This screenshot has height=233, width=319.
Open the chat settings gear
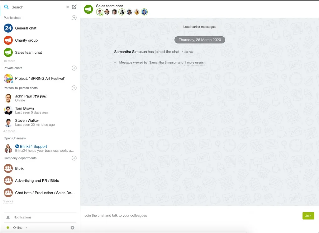tap(72, 227)
